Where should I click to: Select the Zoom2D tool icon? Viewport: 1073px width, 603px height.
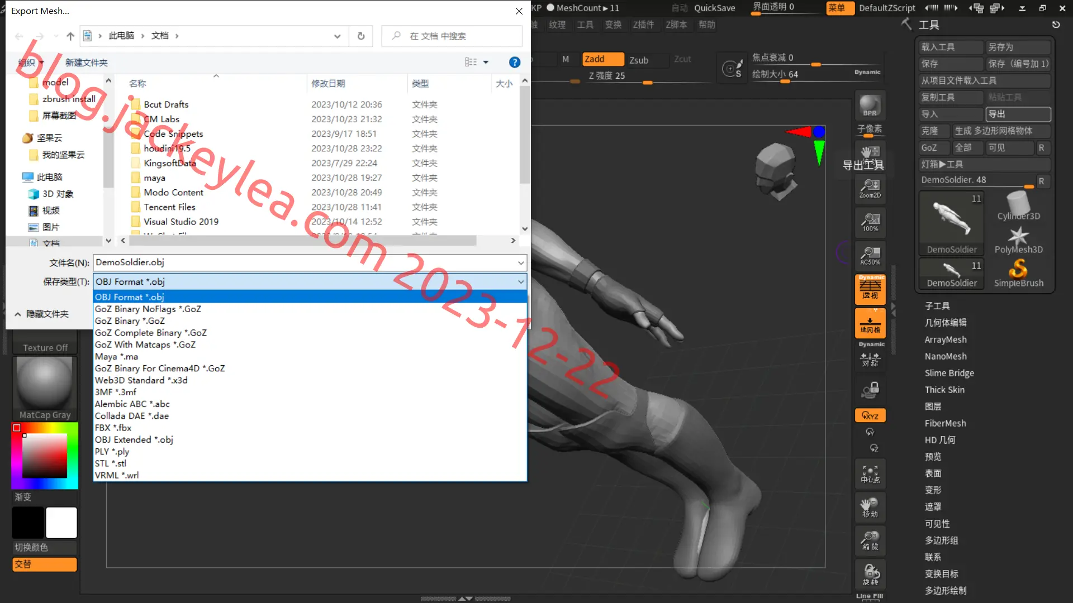tap(870, 189)
